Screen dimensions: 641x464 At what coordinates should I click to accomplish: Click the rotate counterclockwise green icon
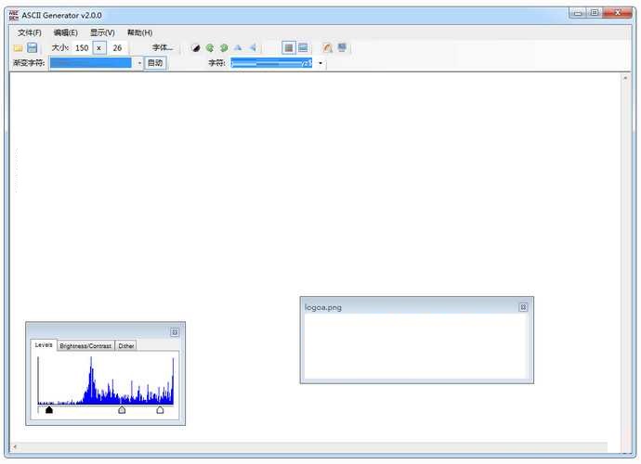click(210, 48)
